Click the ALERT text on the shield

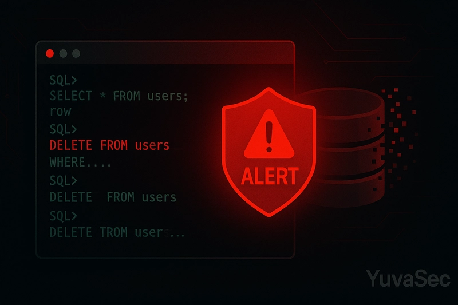[x=270, y=176]
